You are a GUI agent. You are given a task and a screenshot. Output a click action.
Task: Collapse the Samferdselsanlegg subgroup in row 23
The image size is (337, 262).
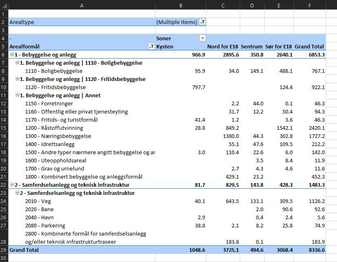[x=17, y=193]
